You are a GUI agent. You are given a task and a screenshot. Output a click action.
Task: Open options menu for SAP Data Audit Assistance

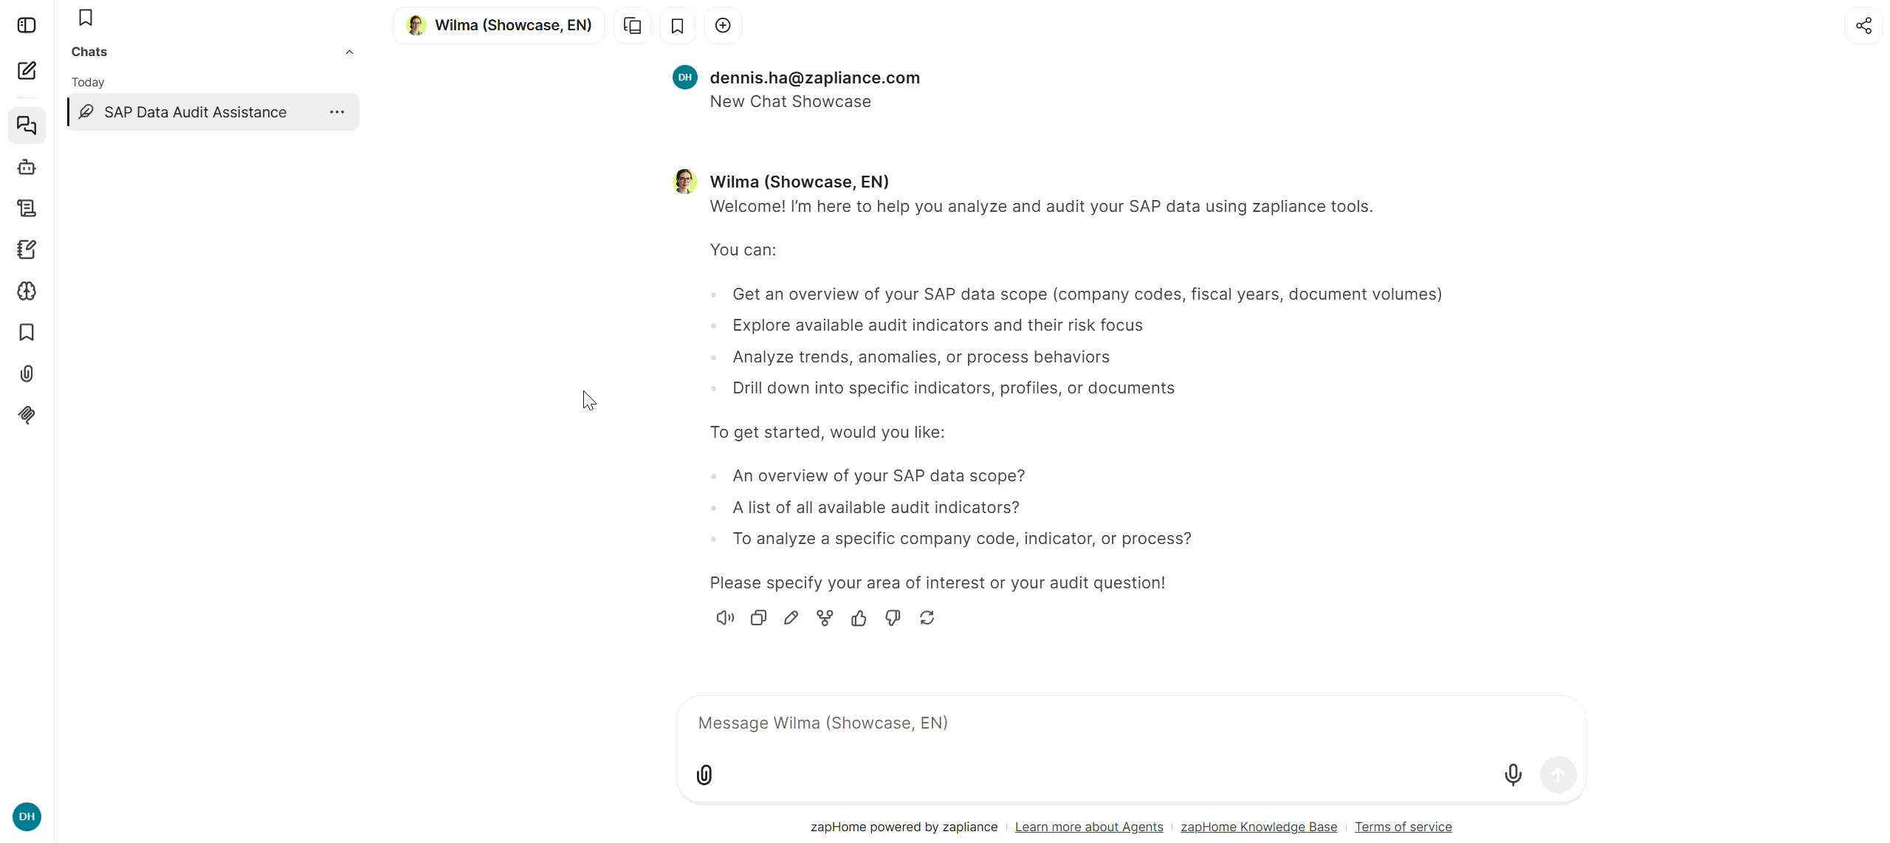337,112
